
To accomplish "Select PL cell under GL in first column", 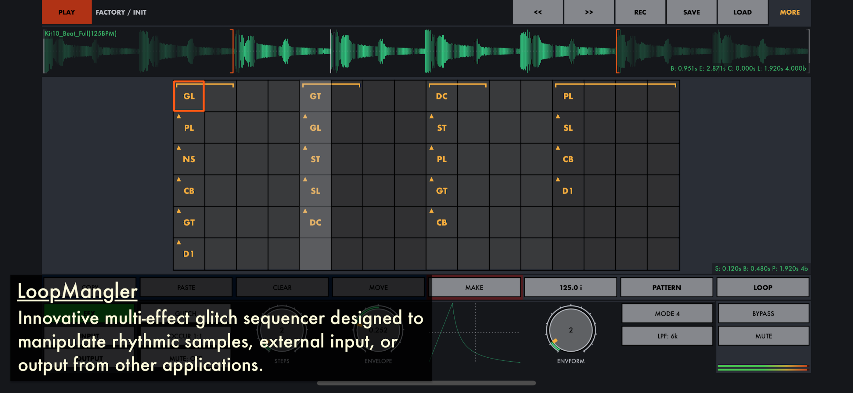I will (x=189, y=128).
